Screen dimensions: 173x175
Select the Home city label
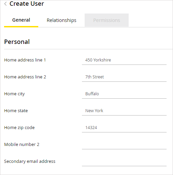click(14, 94)
